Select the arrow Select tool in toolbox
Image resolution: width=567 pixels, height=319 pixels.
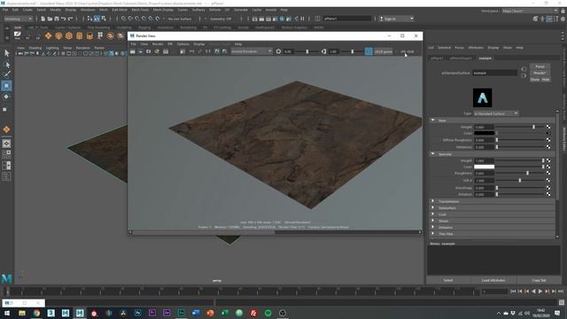[6, 53]
